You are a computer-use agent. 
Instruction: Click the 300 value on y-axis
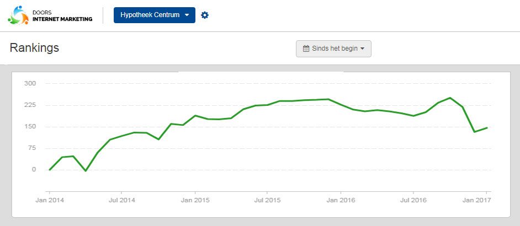(x=30, y=83)
